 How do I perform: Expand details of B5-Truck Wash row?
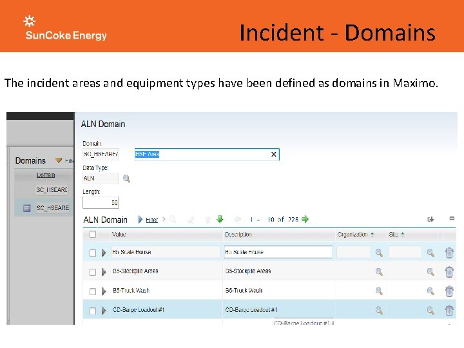point(104,291)
